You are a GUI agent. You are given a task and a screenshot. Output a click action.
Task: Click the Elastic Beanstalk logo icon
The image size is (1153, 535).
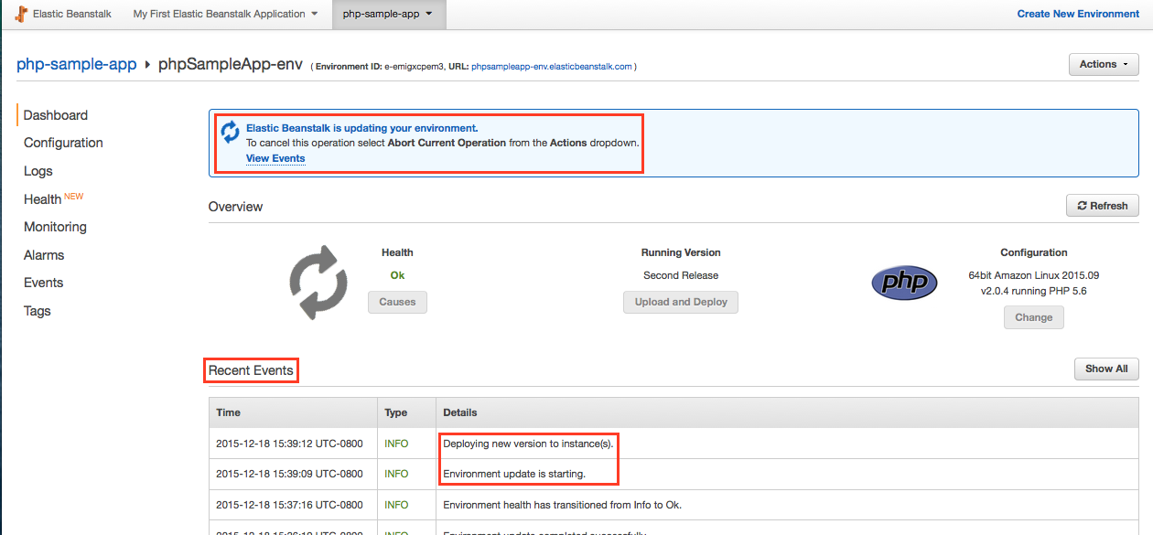pos(21,14)
